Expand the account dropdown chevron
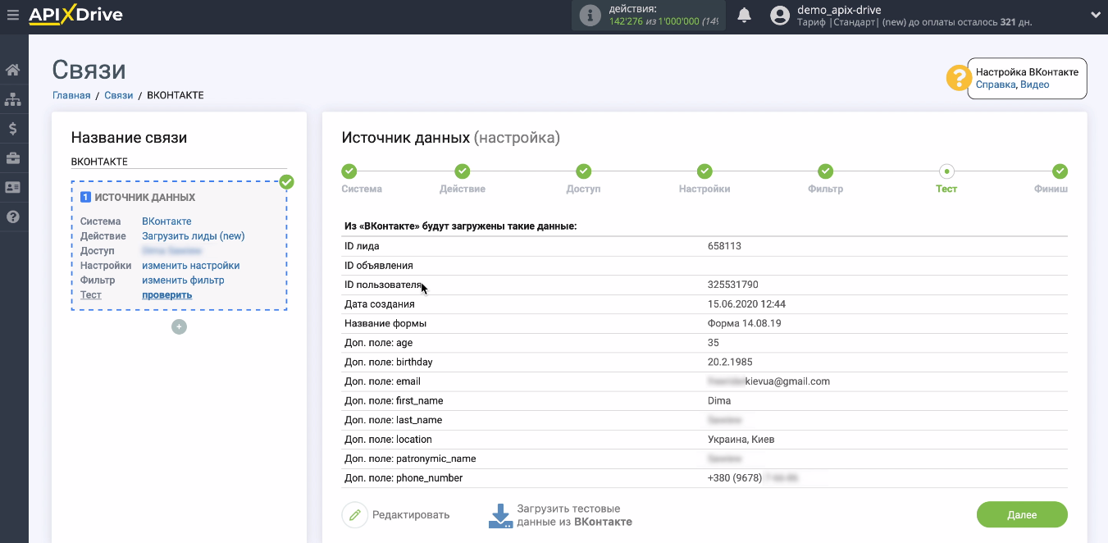1108x543 pixels. 1096,15
